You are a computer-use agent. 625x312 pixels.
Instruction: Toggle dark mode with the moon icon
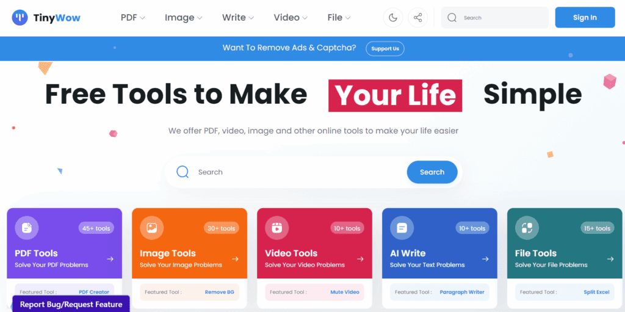393,18
